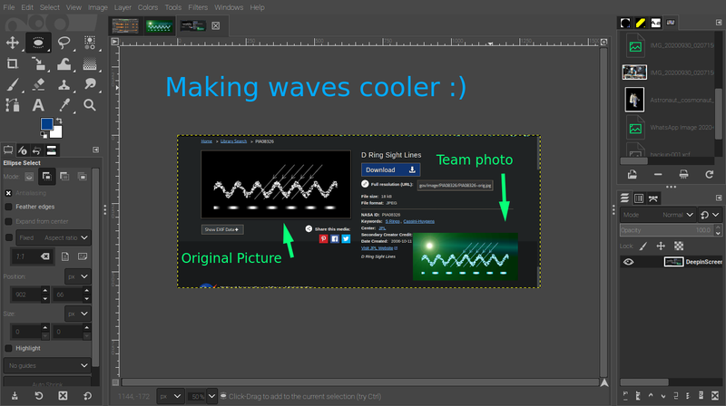Viewport: 726px width, 406px height.
Task: Toggle lock pixels brush icon
Action: click(643, 246)
